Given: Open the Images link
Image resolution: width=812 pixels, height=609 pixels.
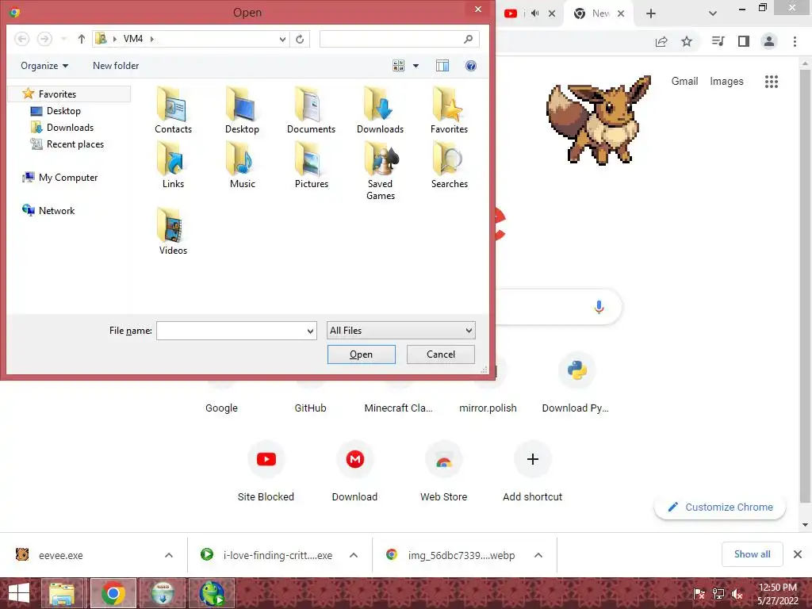Looking at the screenshot, I should tap(726, 82).
